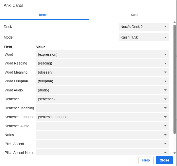Open the marker dropdown arrow for Pitch Accent Notes
The width and height of the screenshot is (177, 166).
coord(165,153)
